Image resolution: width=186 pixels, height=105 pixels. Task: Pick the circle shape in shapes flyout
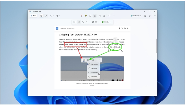[79, 22]
